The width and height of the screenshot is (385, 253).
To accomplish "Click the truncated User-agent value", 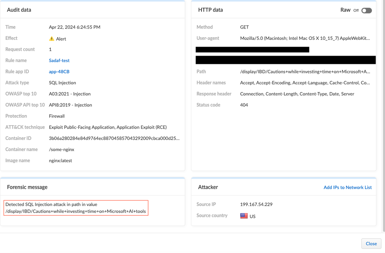I will tap(305, 38).
